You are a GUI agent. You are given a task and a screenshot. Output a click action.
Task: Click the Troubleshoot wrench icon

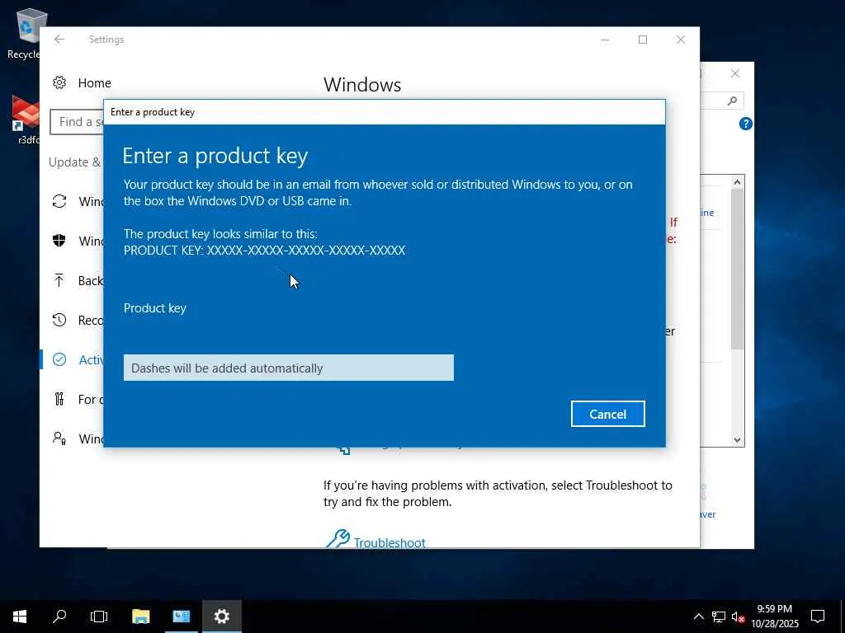click(338, 539)
